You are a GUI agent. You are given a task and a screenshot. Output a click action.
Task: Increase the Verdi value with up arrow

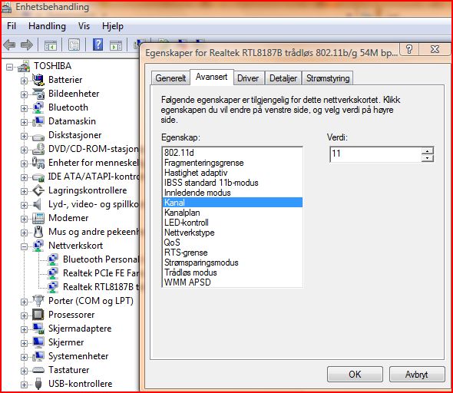click(428, 150)
